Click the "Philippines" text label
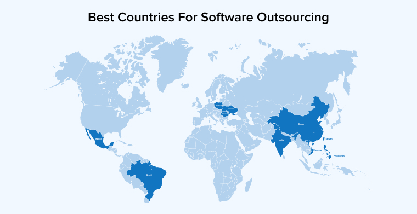417x214 pixels. (x=339, y=156)
